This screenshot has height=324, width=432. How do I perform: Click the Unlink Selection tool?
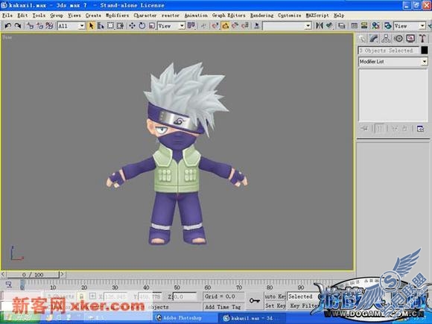click(x=39, y=26)
